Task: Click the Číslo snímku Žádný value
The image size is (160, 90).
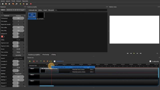Action: tap(18, 52)
